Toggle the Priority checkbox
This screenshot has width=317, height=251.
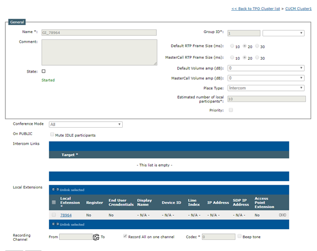tap(231, 110)
